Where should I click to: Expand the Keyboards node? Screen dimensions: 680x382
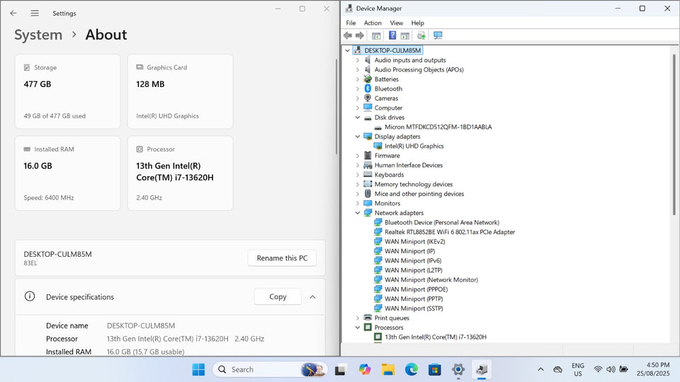coord(357,175)
